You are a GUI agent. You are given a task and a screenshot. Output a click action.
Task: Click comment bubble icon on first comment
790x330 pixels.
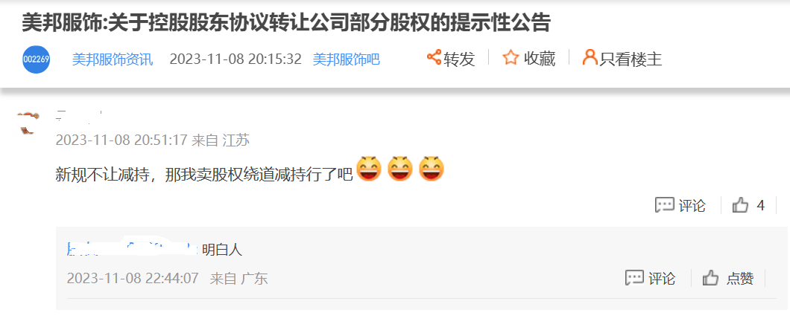[665, 205]
